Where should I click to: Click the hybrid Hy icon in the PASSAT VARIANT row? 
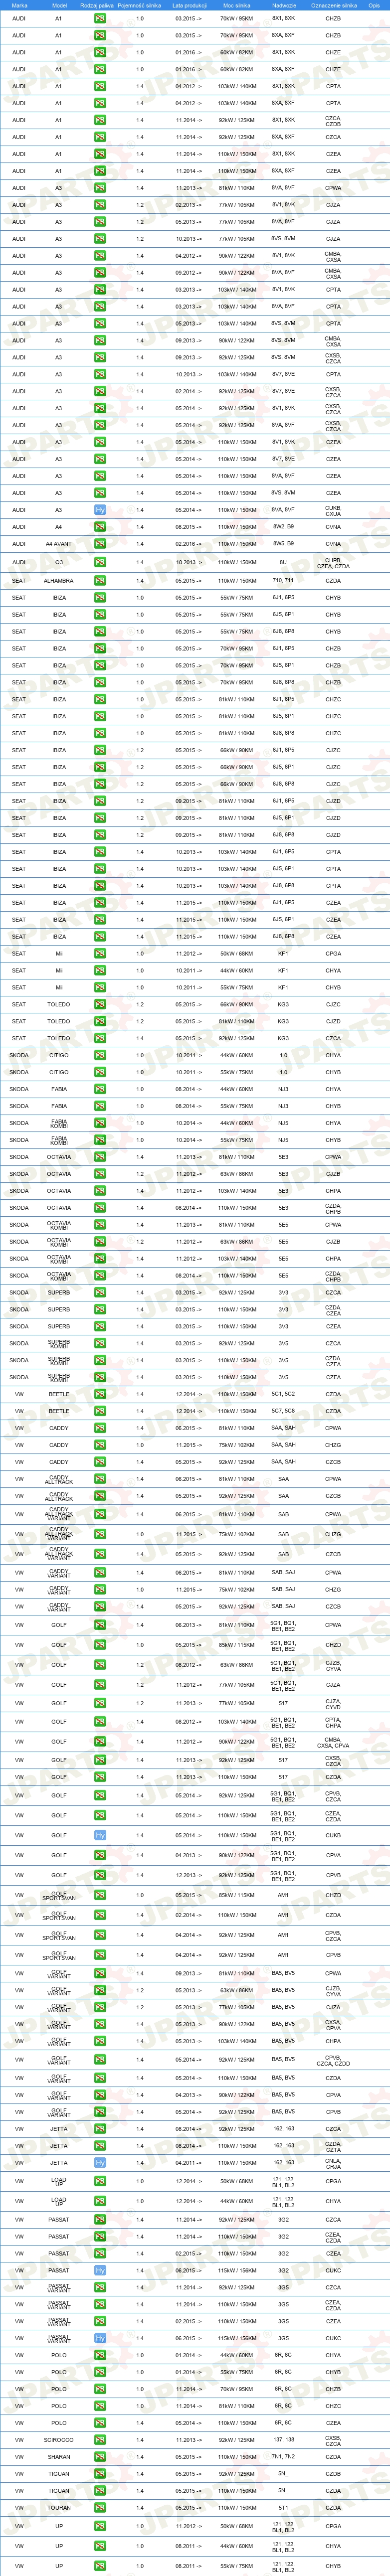click(100, 2338)
